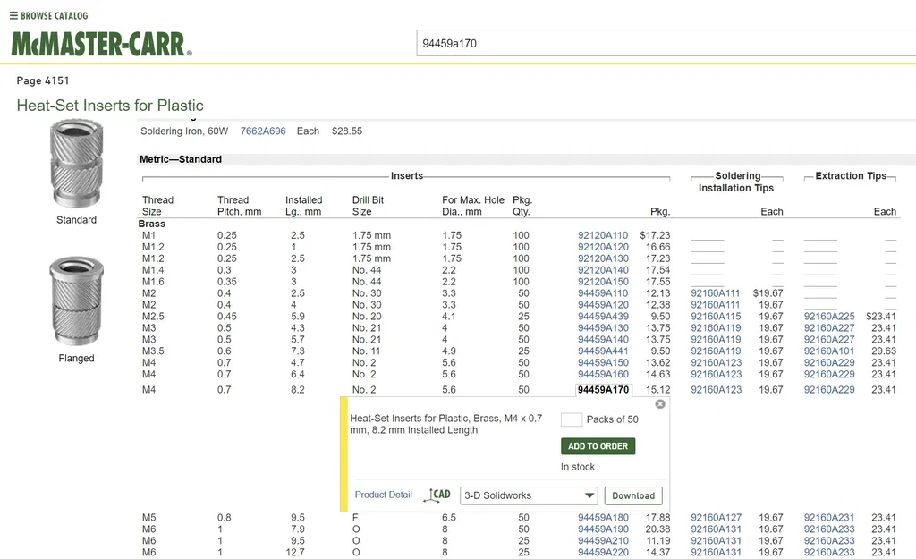
Task: Select part number 94459A220
Action: click(603, 552)
